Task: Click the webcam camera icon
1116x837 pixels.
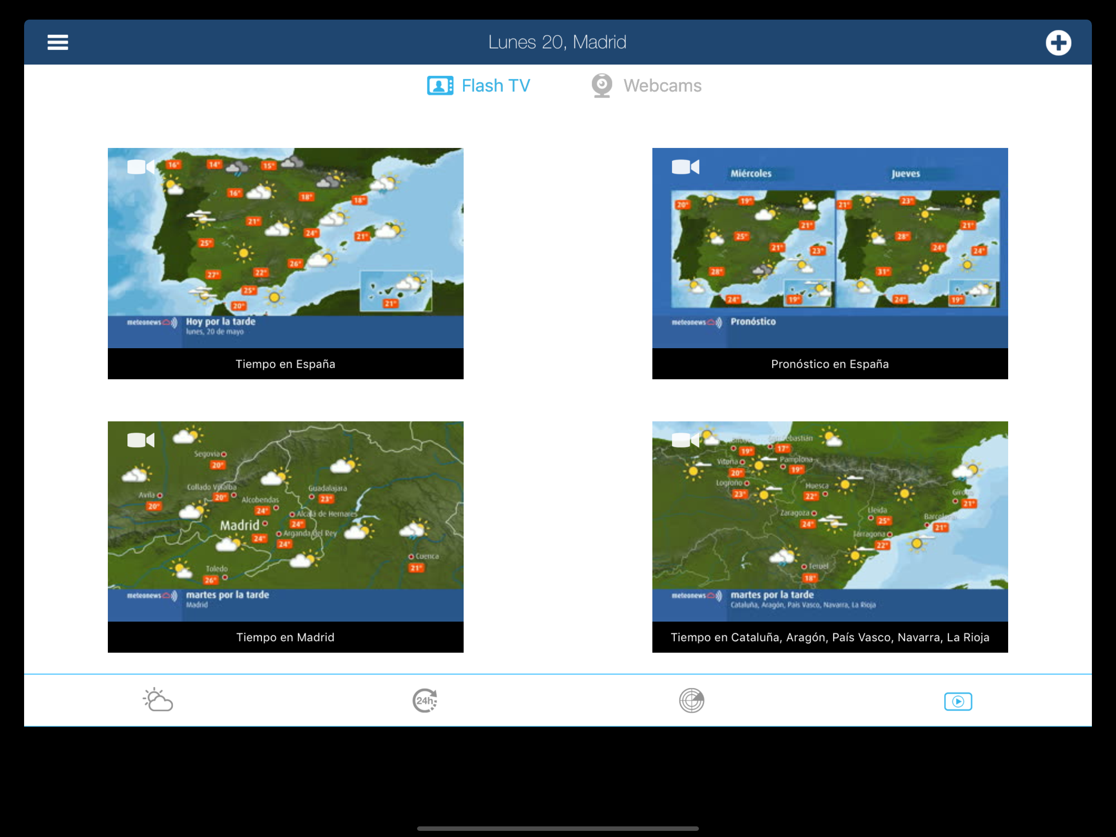Action: point(602,86)
